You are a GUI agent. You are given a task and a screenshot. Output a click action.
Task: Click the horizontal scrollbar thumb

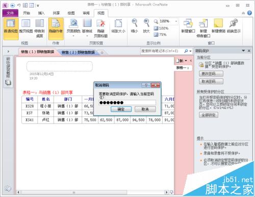click(73, 192)
